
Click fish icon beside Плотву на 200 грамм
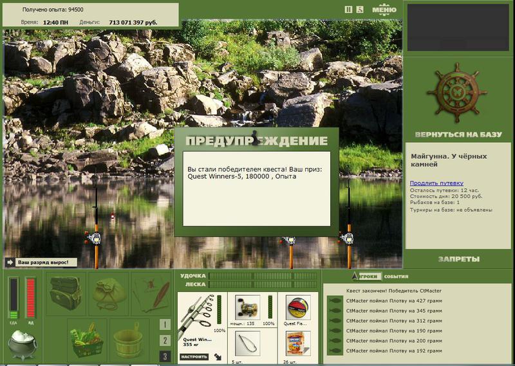click(x=335, y=341)
